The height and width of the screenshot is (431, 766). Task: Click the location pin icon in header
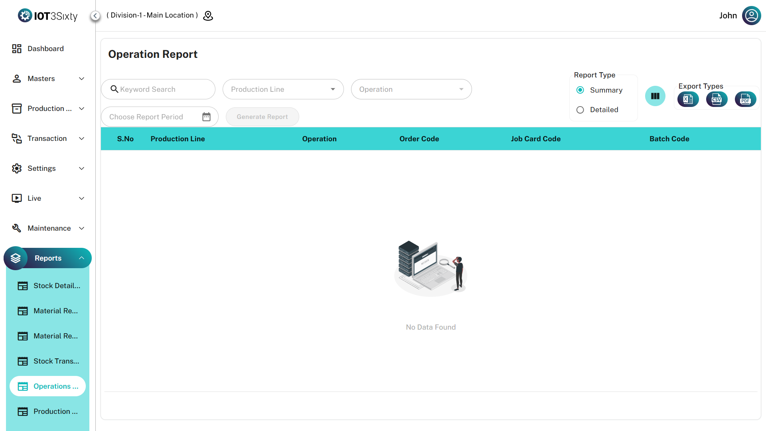pyautogui.click(x=208, y=16)
